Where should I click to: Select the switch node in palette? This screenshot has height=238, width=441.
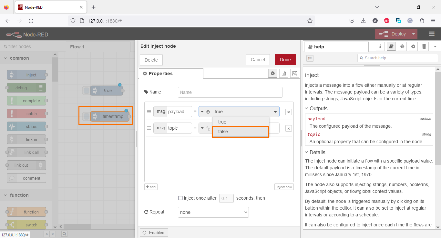26,225
